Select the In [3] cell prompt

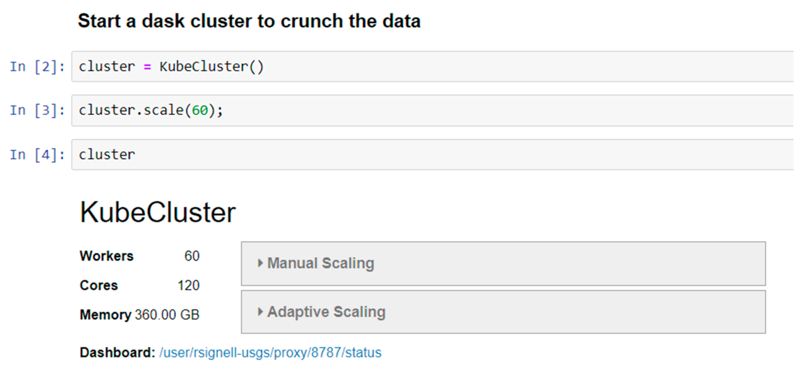(38, 111)
